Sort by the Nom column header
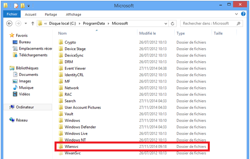The image size is (250, 159). 62,33
